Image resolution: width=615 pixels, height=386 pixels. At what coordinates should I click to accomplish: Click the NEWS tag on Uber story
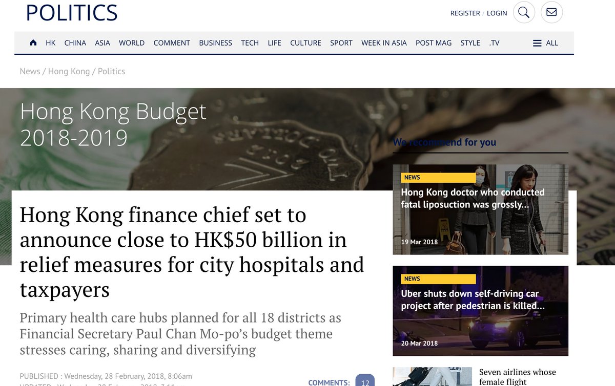438,279
